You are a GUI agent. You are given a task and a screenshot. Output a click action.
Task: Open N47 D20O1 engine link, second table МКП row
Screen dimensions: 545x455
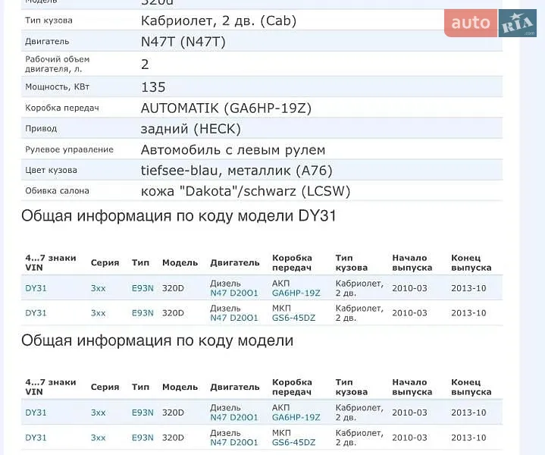coord(234,442)
